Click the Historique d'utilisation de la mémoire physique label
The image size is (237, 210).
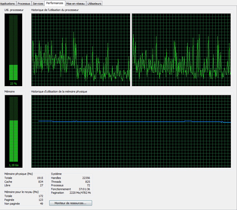[x=59, y=91]
